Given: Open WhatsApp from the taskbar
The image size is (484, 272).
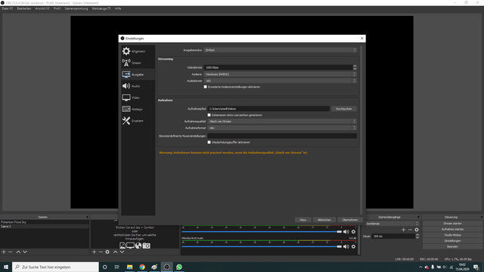Looking at the screenshot, I should pos(179,267).
